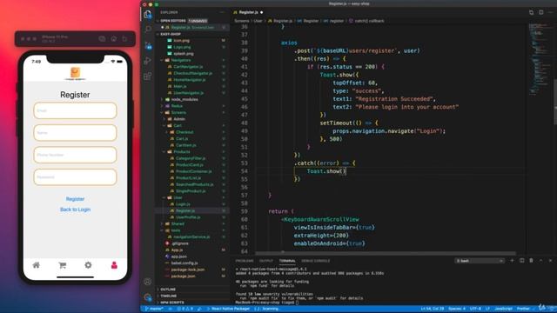Screen dimensions: 557x313
Task: Open package.json file
Action: click(183, 276)
